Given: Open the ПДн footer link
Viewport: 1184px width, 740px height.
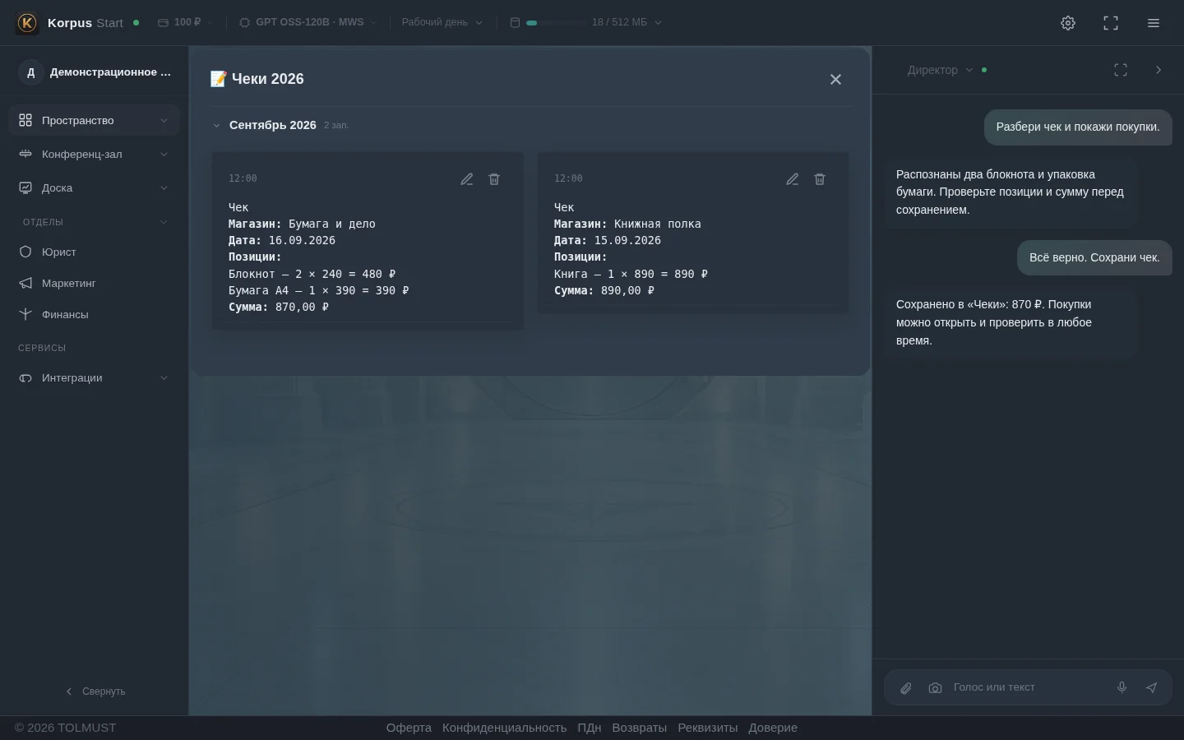Looking at the screenshot, I should 590,728.
